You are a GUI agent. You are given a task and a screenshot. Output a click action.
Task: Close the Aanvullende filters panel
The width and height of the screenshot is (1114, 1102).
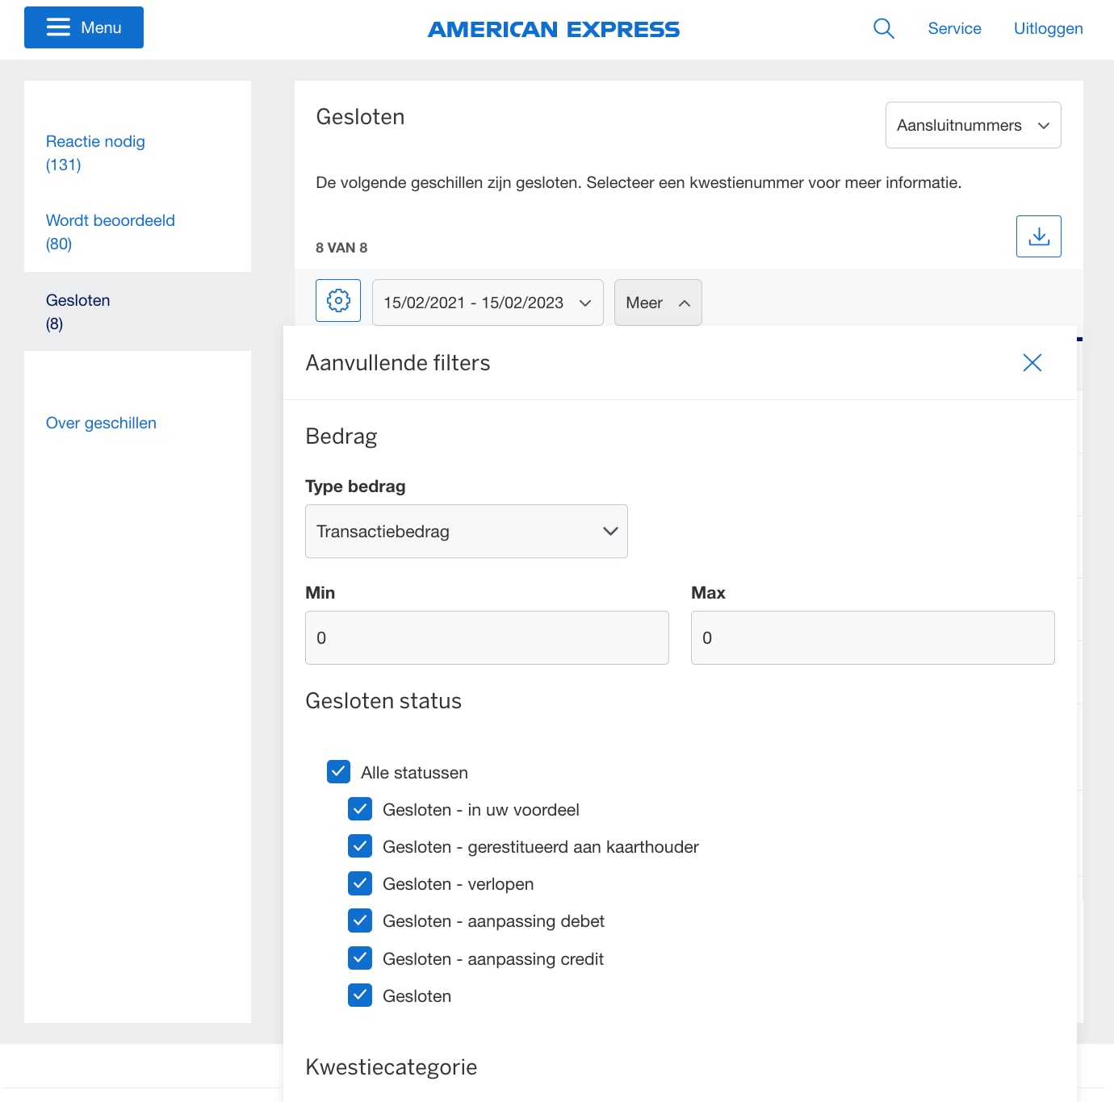point(1032,363)
